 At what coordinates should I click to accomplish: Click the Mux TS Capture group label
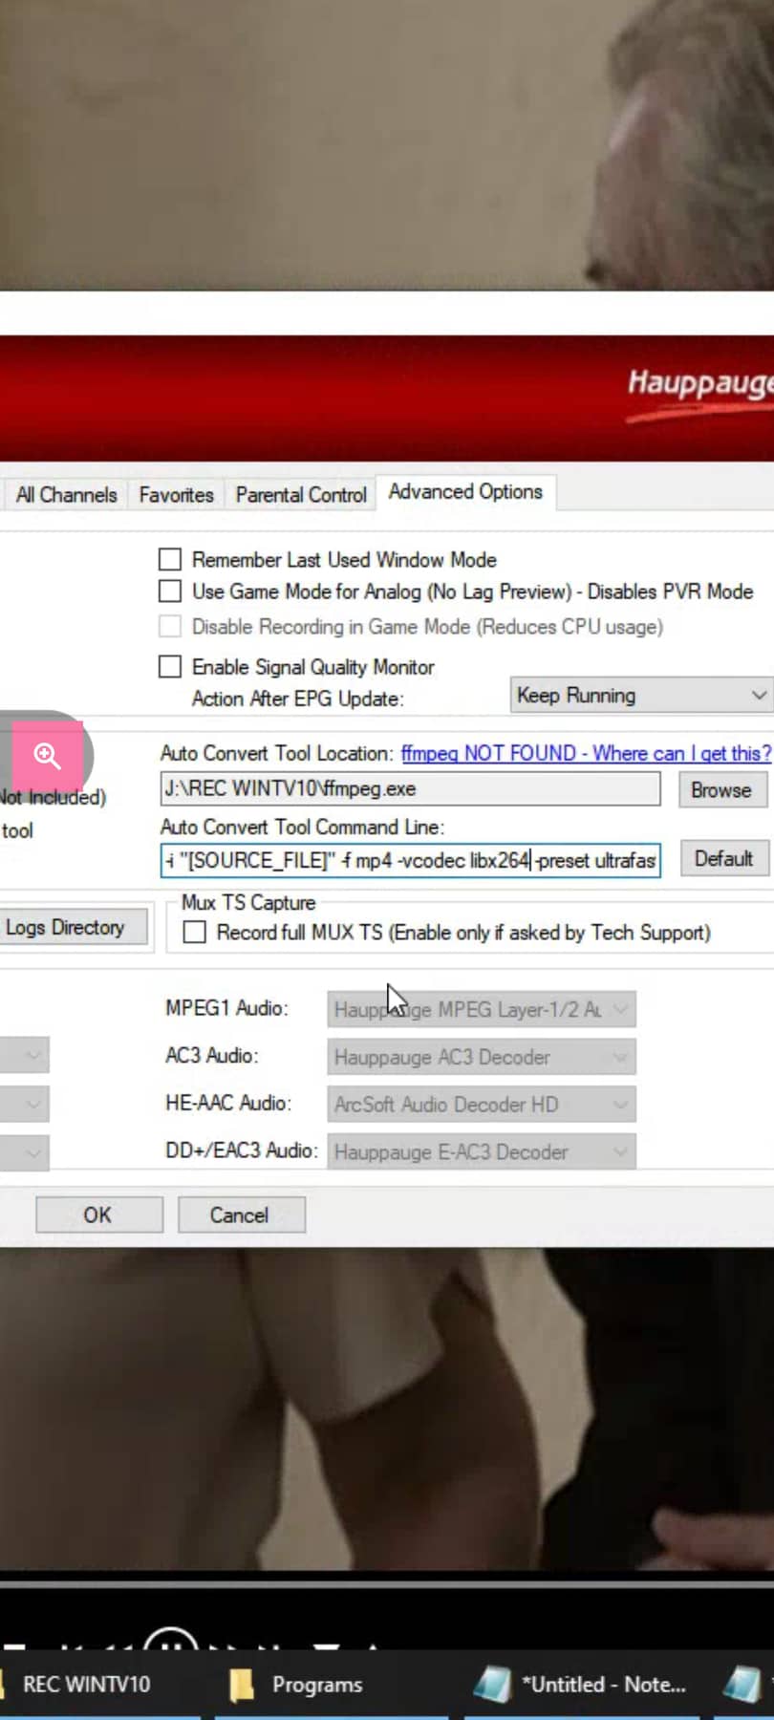point(248,902)
